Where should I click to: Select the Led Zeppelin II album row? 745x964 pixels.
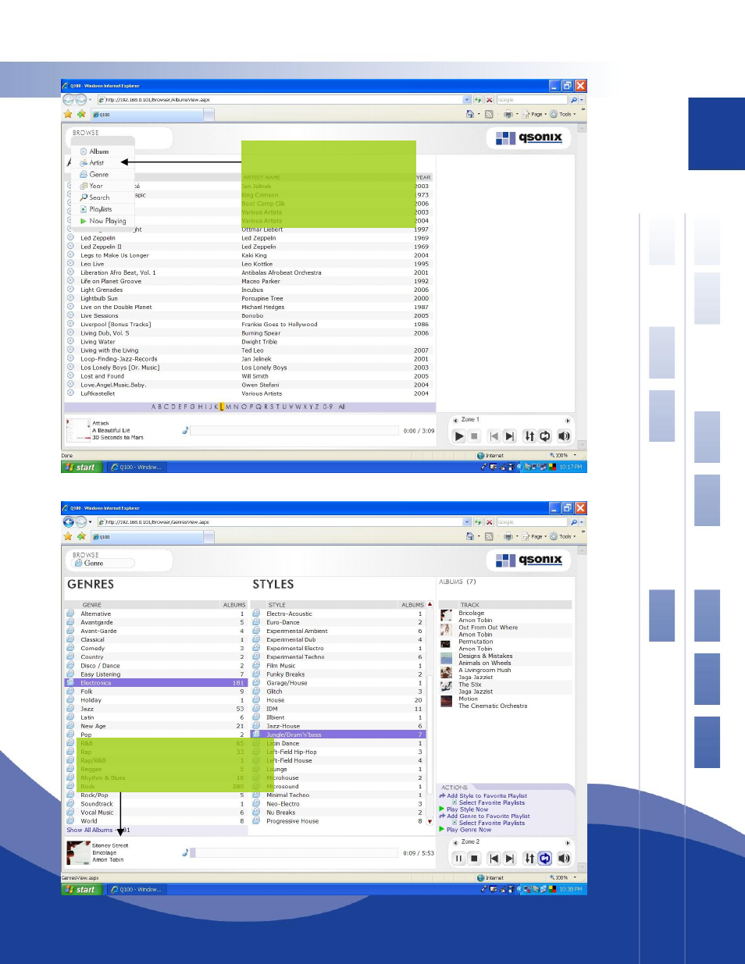(248, 247)
